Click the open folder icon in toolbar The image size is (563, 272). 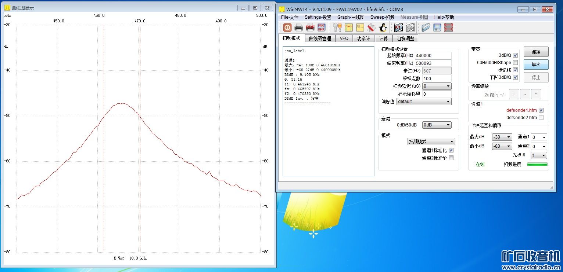(426, 27)
